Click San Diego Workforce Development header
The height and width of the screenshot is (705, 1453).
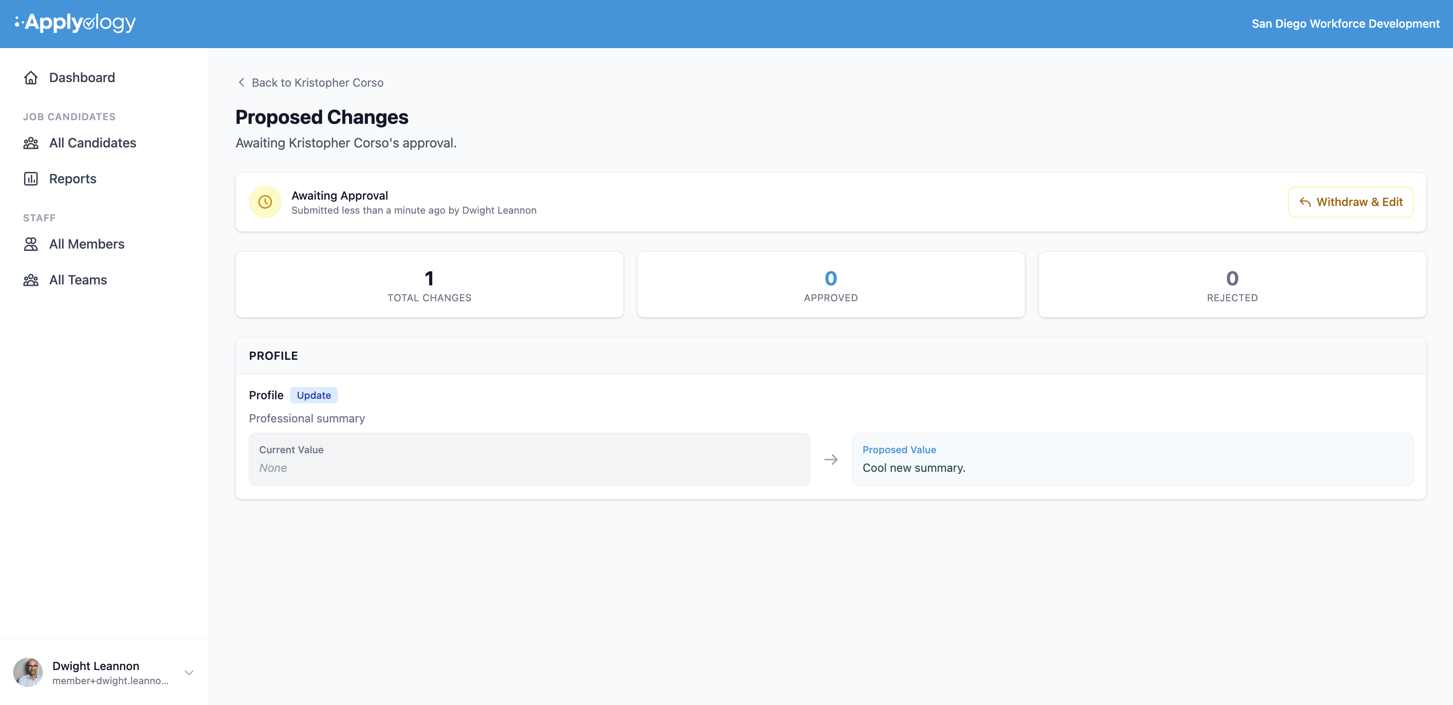tap(1345, 24)
